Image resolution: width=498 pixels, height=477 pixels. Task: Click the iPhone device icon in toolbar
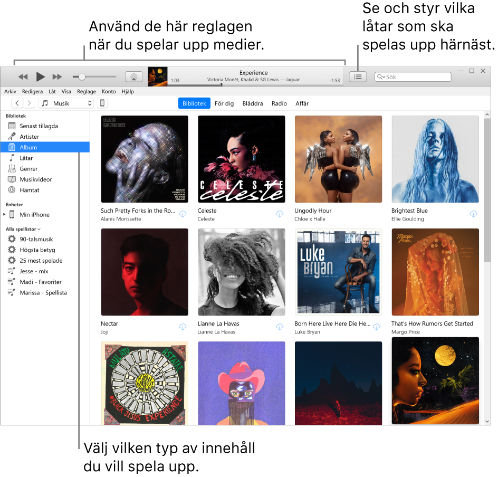(102, 103)
